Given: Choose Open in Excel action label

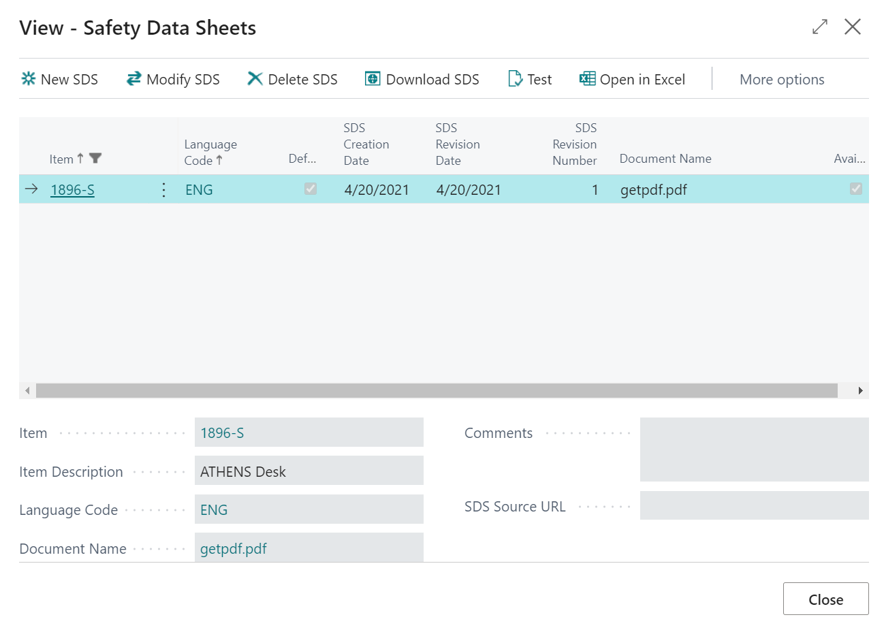Looking at the screenshot, I should (642, 80).
